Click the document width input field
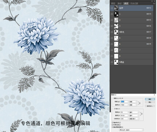The image size is (157, 132). [x=125, y=112]
